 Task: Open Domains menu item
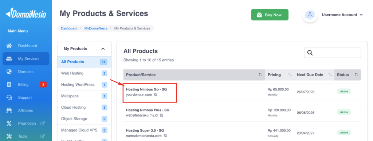click(x=26, y=72)
